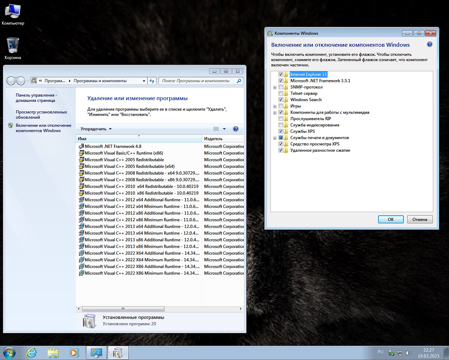Click the Програм... breadcrumb item
The height and width of the screenshot is (360, 449).
[x=55, y=81]
